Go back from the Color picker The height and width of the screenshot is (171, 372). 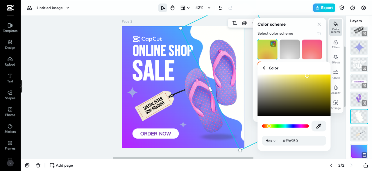tap(264, 68)
